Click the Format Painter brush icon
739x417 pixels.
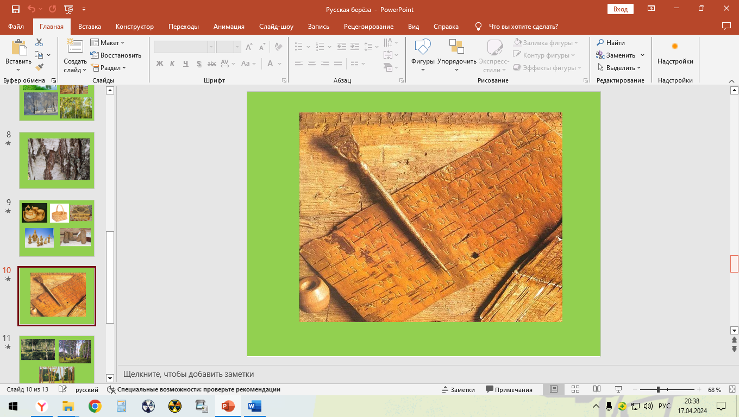(x=39, y=67)
